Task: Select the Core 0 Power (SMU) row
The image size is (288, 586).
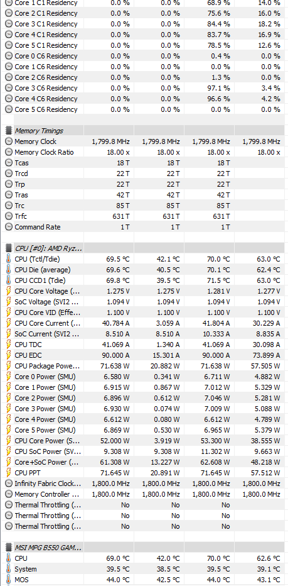Action: (144, 377)
